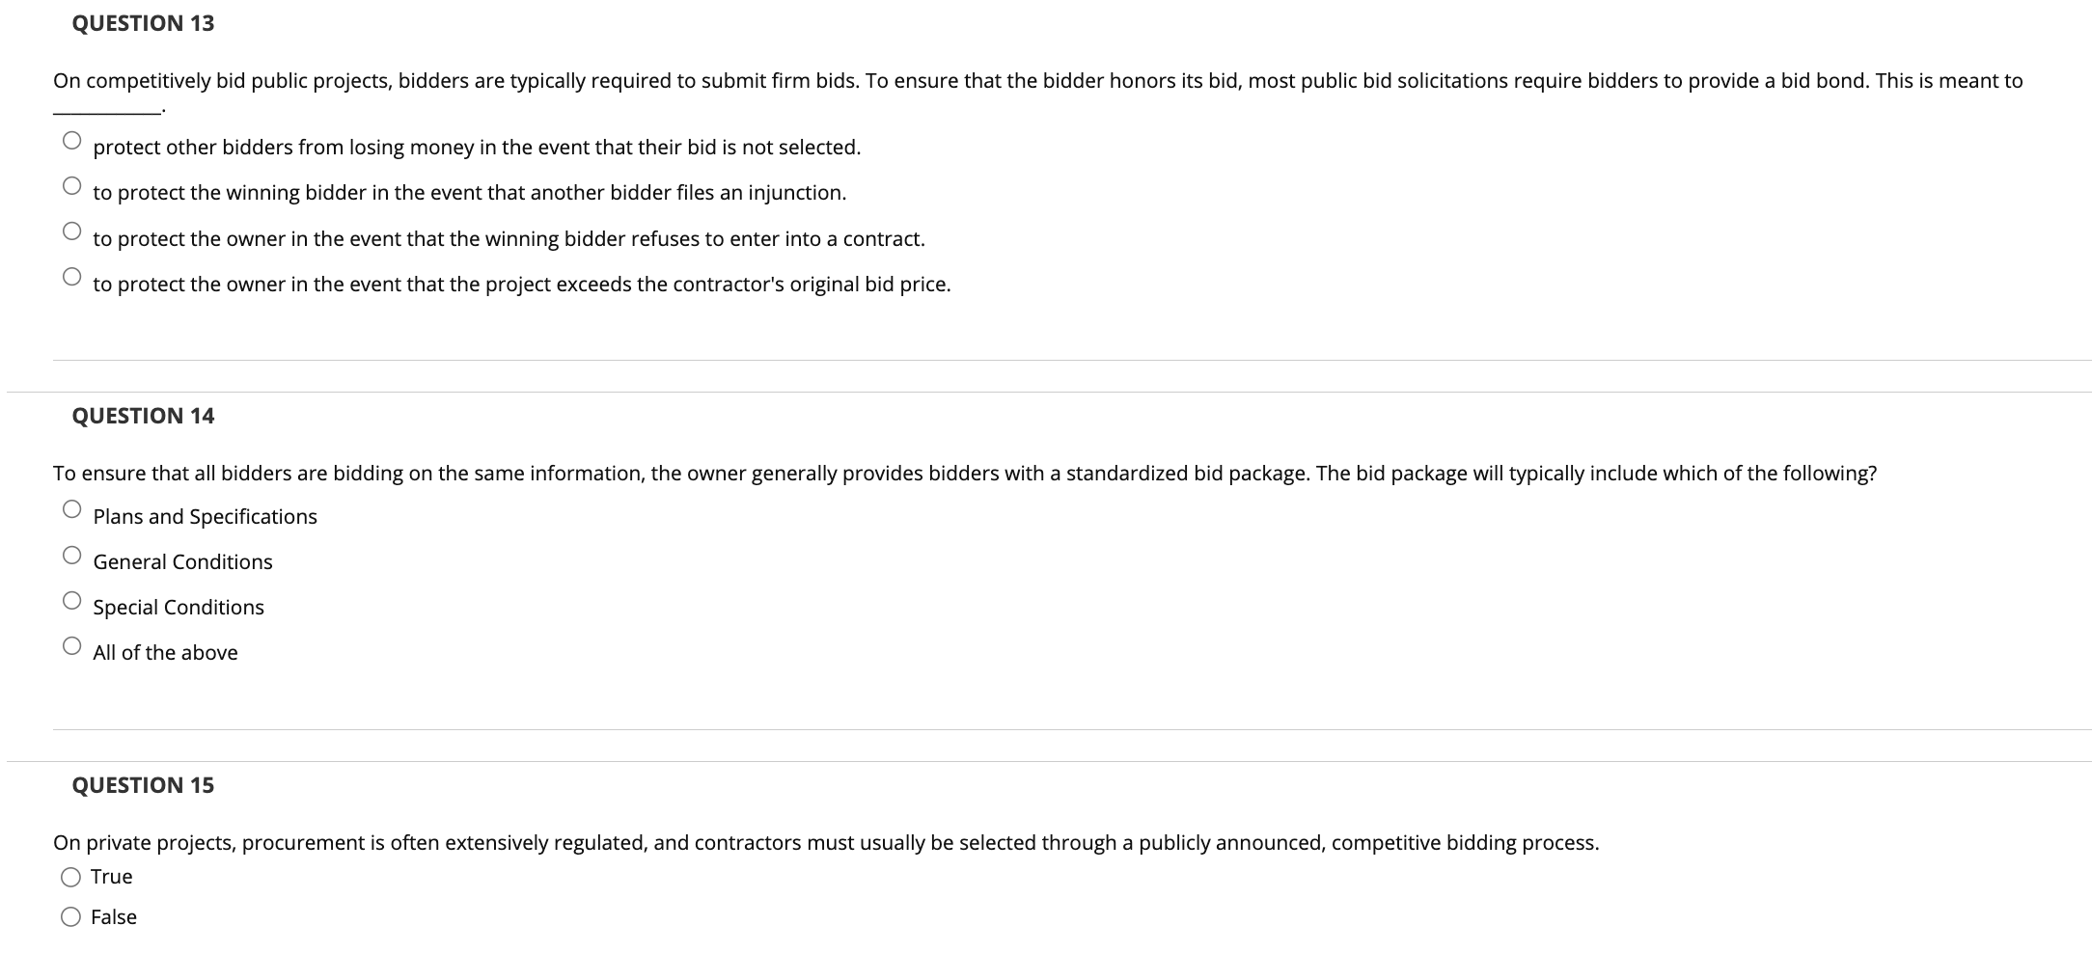Click the 'All of the above' label text
This screenshot has height=953, width=2092.
(x=165, y=653)
